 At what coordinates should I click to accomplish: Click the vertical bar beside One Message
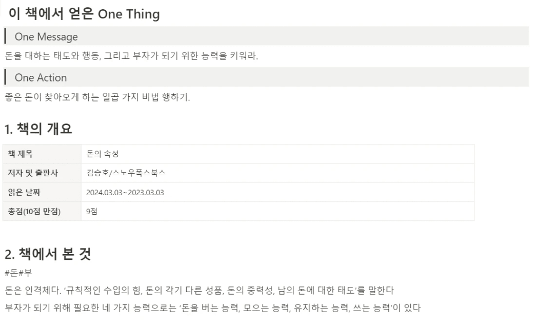(5, 36)
